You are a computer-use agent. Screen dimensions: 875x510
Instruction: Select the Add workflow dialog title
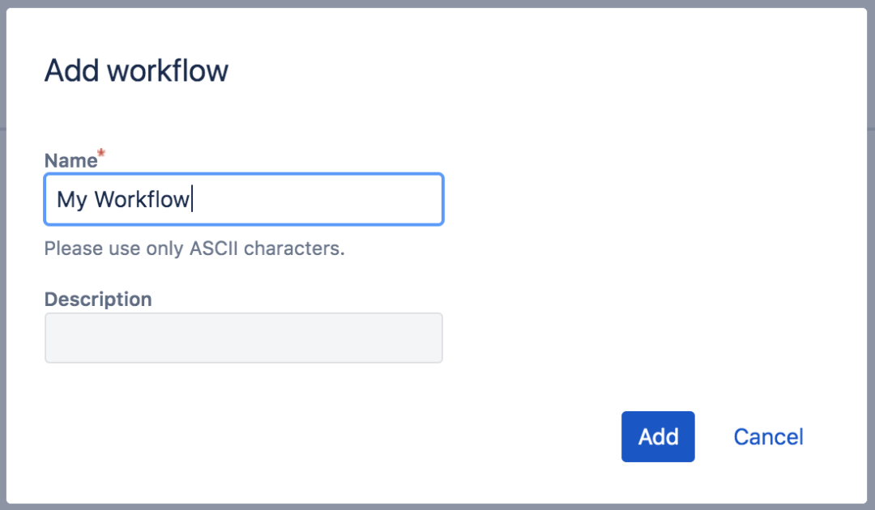135,70
